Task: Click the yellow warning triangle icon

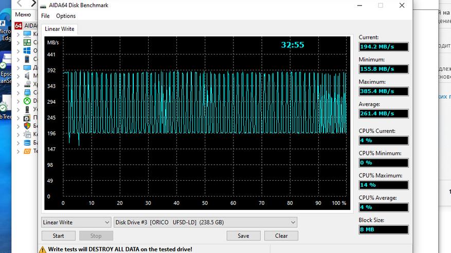Action: click(x=43, y=249)
